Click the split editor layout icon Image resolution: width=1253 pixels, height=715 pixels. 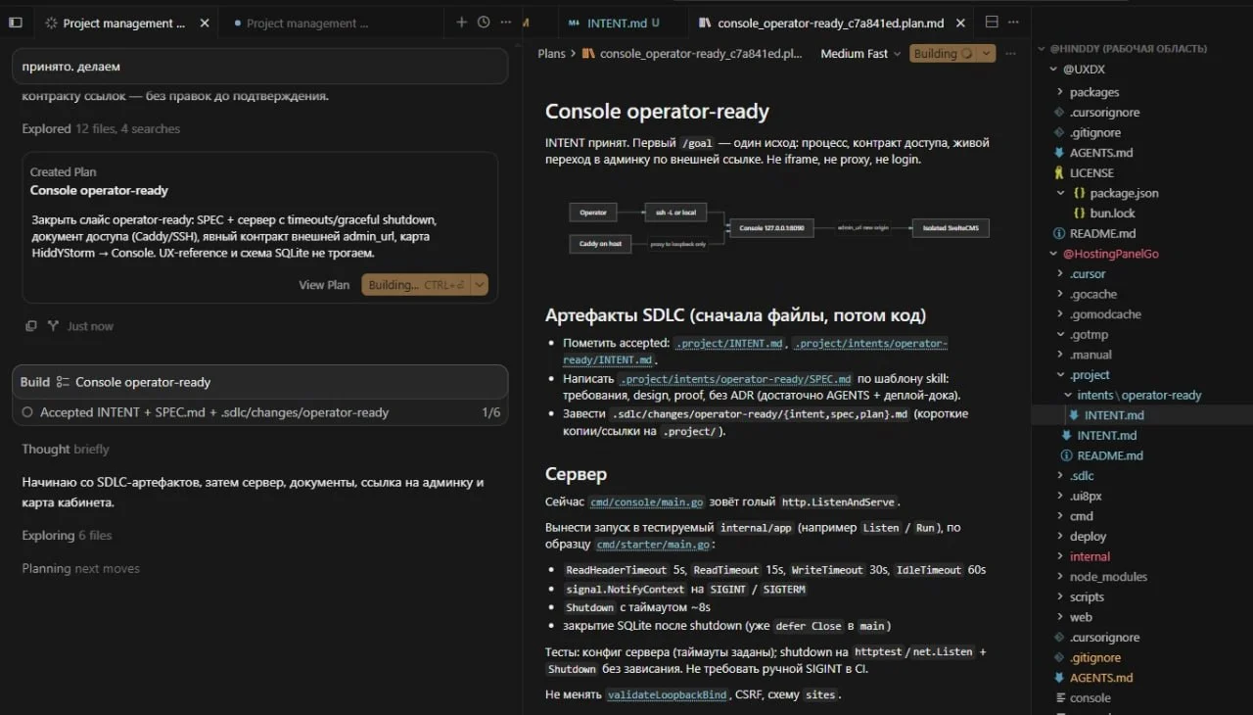coord(992,22)
